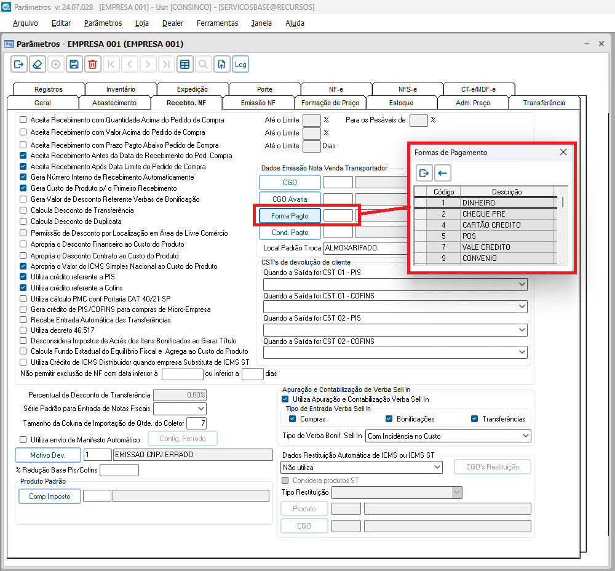Click the Comp Imposto button
The width and height of the screenshot is (615, 571).
(50, 496)
